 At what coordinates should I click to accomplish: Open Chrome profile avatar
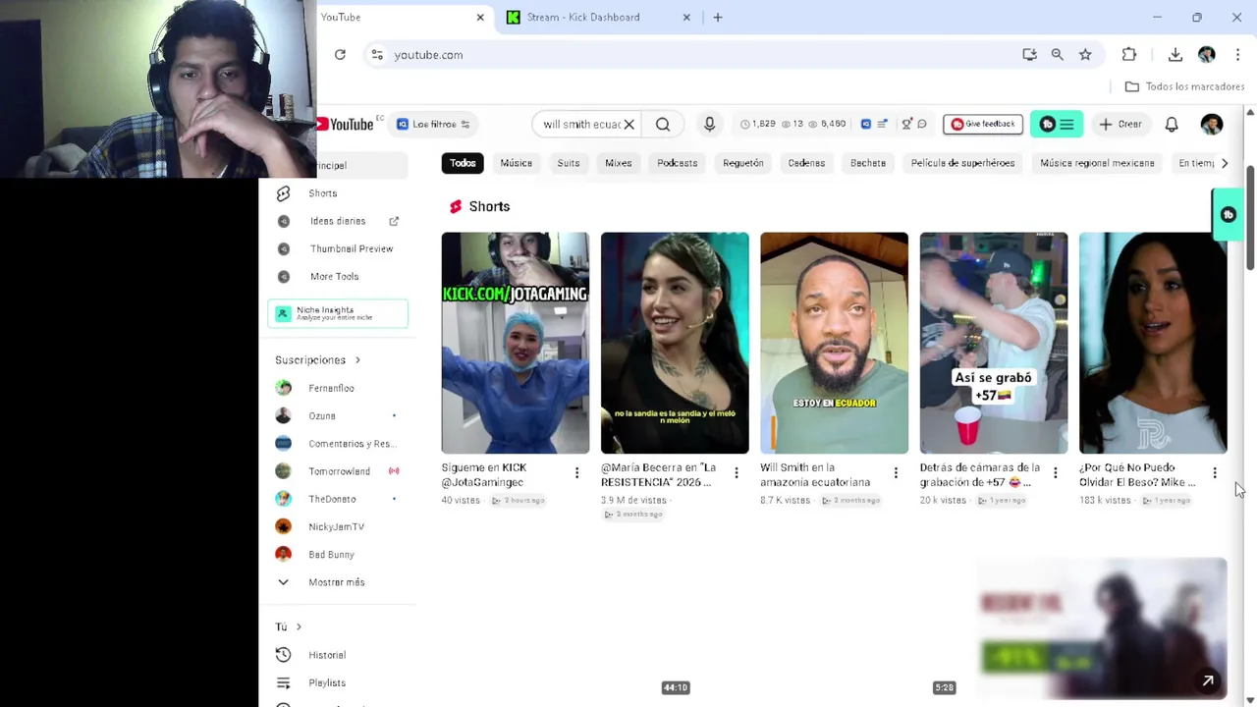click(x=1207, y=55)
